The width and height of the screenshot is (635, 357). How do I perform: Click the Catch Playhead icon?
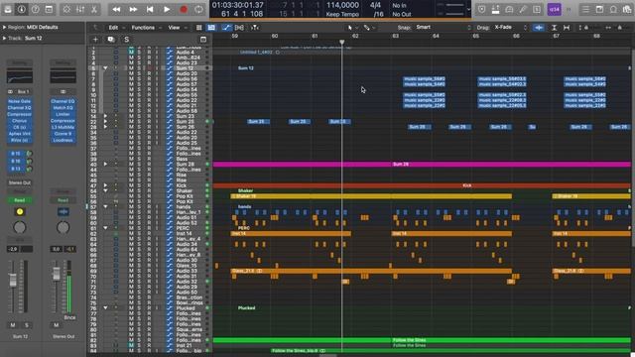255,28
